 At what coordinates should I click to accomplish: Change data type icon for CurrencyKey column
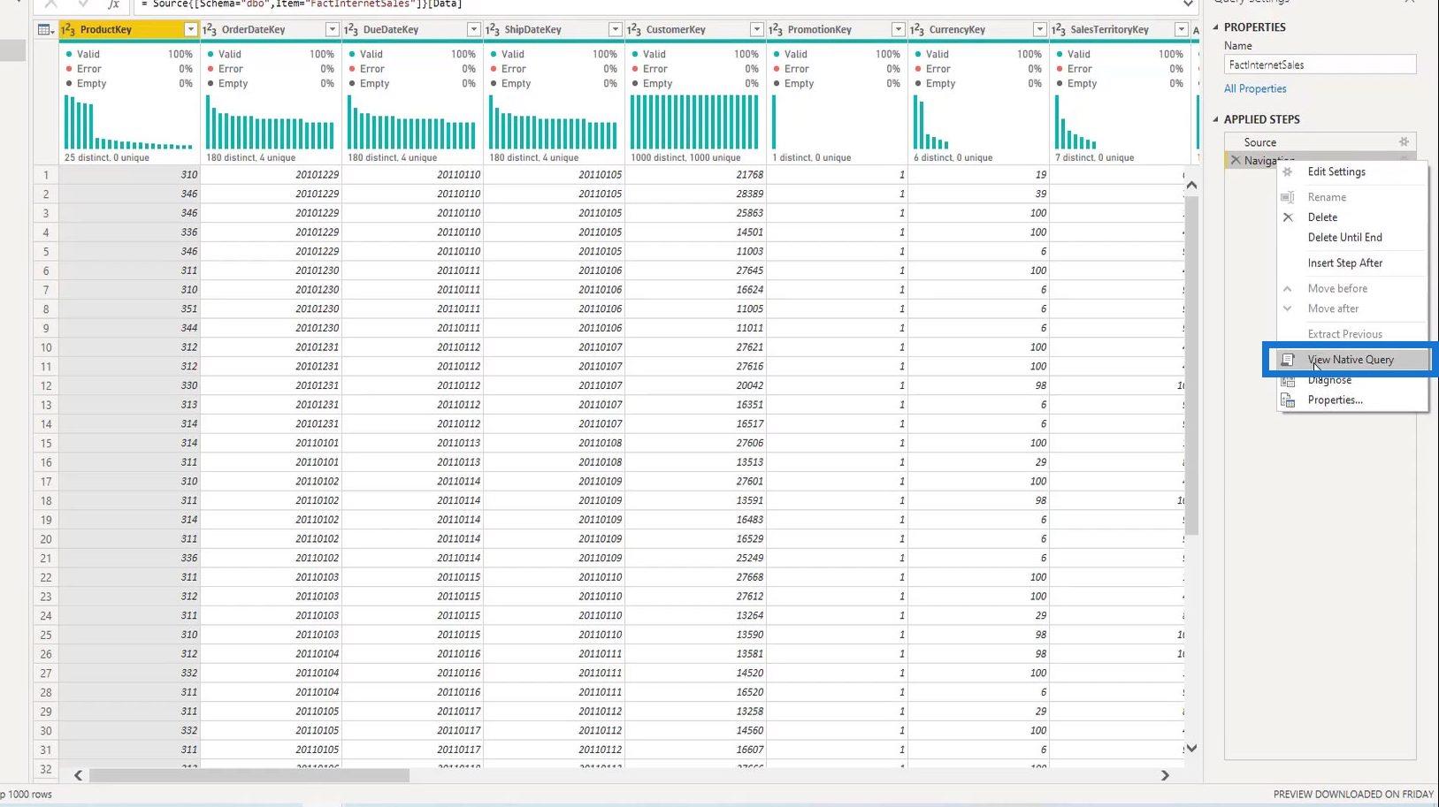tap(917, 30)
